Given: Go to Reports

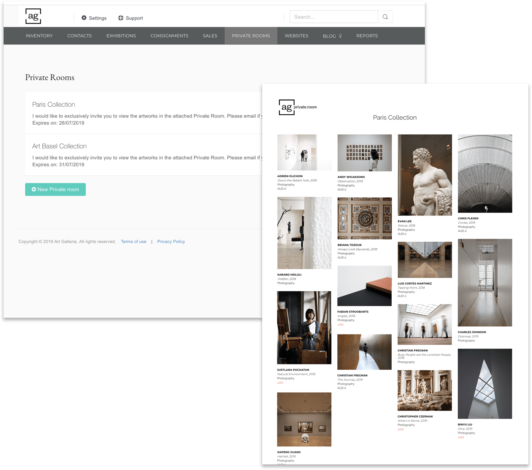Looking at the screenshot, I should [367, 36].
